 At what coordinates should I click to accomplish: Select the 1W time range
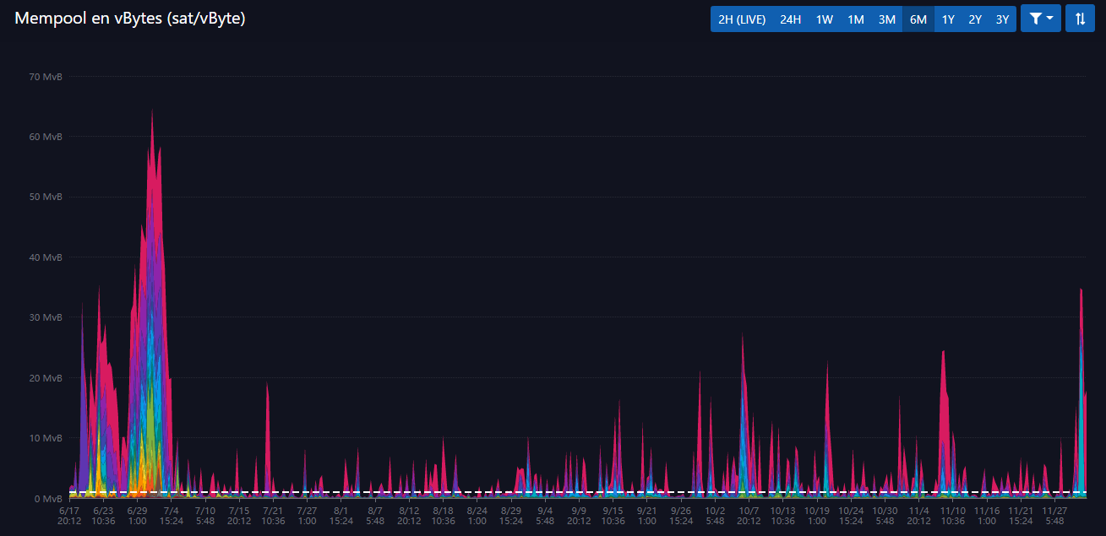pyautogui.click(x=824, y=19)
